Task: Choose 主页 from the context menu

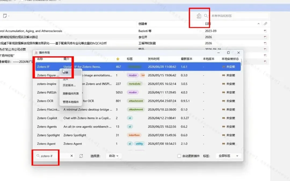Action: (x=66, y=79)
